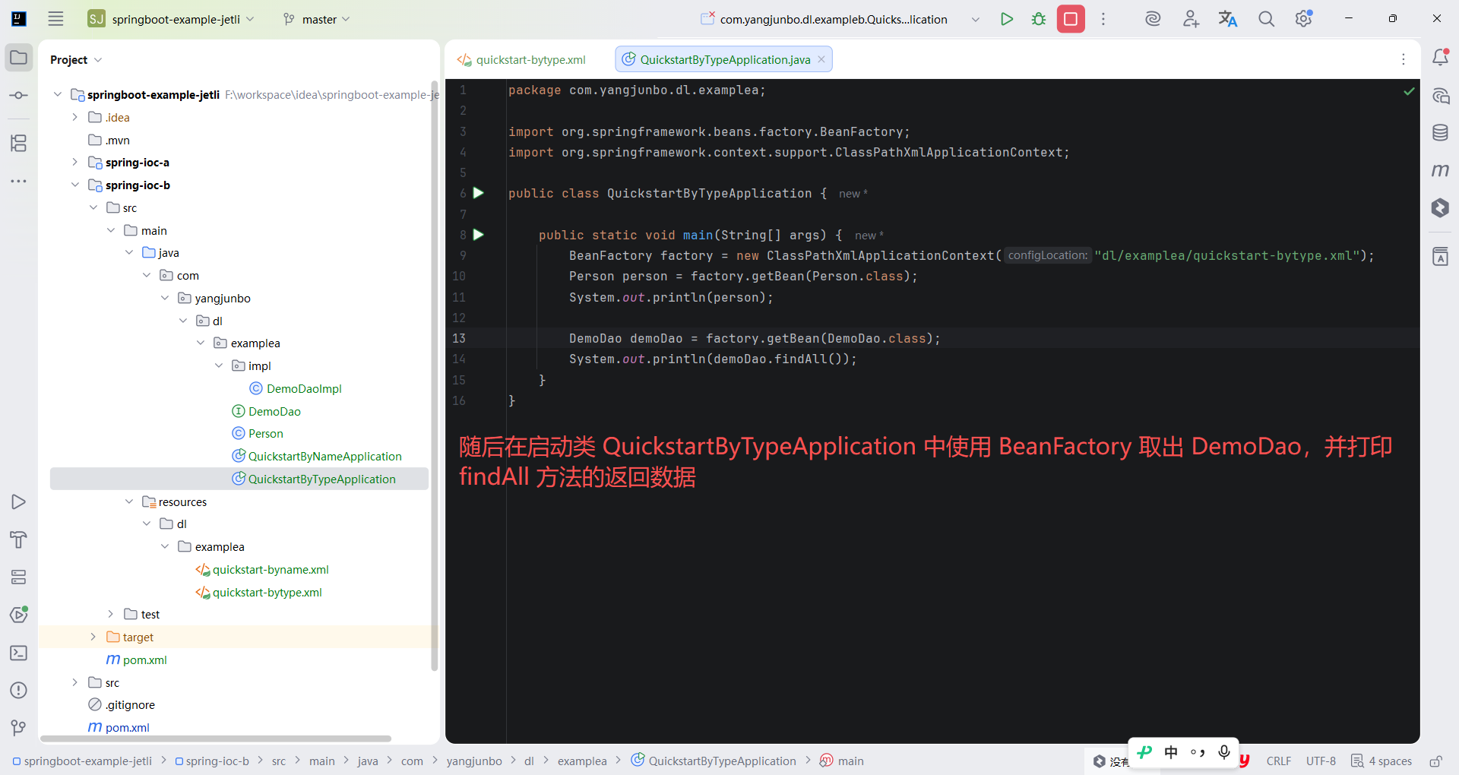The image size is (1459, 775).
Task: Toggle read-only lock in status bar
Action: point(1435,761)
